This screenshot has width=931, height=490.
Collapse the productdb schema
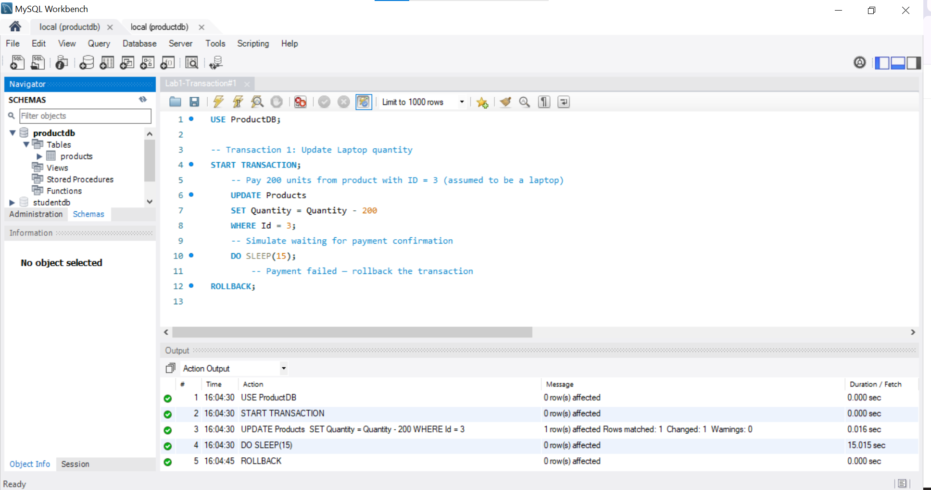click(13, 133)
